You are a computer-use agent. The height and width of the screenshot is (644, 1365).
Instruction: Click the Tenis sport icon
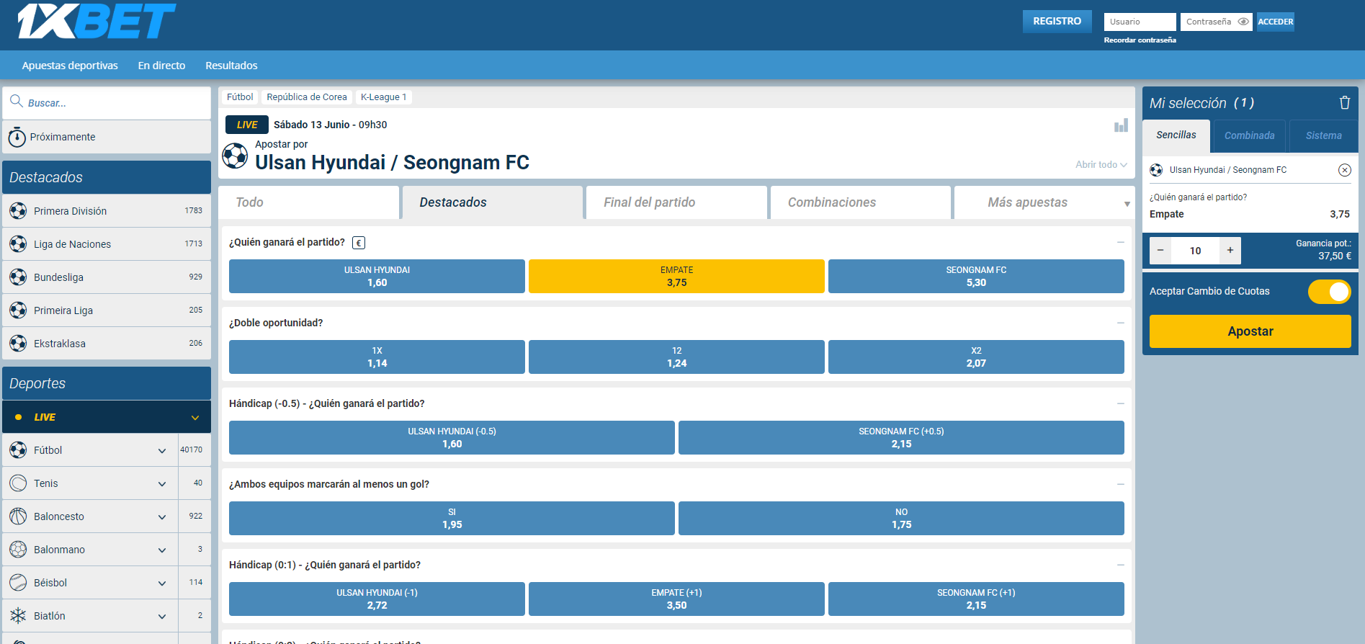(18, 483)
